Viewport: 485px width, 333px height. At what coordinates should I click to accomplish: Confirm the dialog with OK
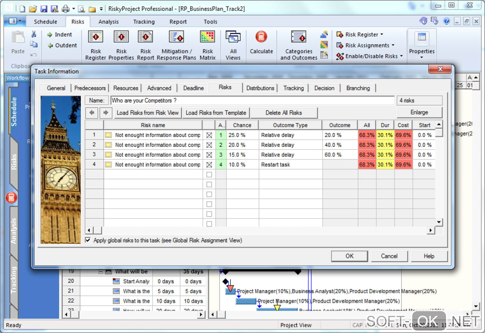(349, 256)
